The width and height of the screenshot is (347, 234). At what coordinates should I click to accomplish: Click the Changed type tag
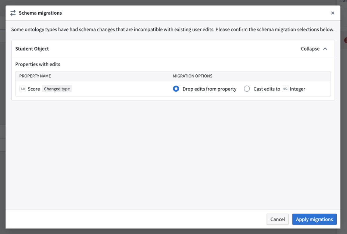[x=57, y=89]
